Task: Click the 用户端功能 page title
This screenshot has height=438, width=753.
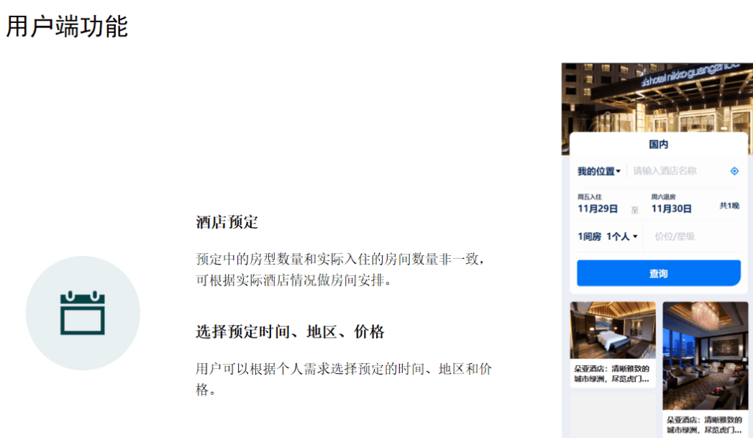Action: pyautogui.click(x=67, y=27)
